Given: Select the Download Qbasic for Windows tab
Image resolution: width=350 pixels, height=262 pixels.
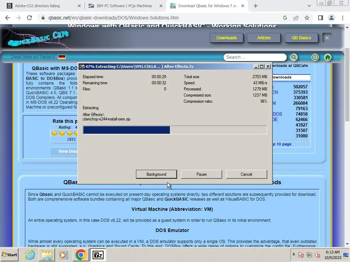Looking at the screenshot, I should (207, 6).
